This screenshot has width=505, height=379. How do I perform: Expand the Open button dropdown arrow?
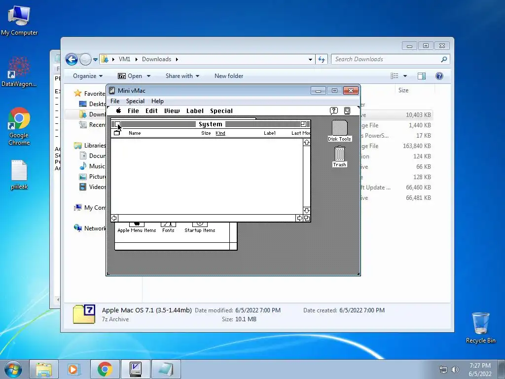coord(148,76)
